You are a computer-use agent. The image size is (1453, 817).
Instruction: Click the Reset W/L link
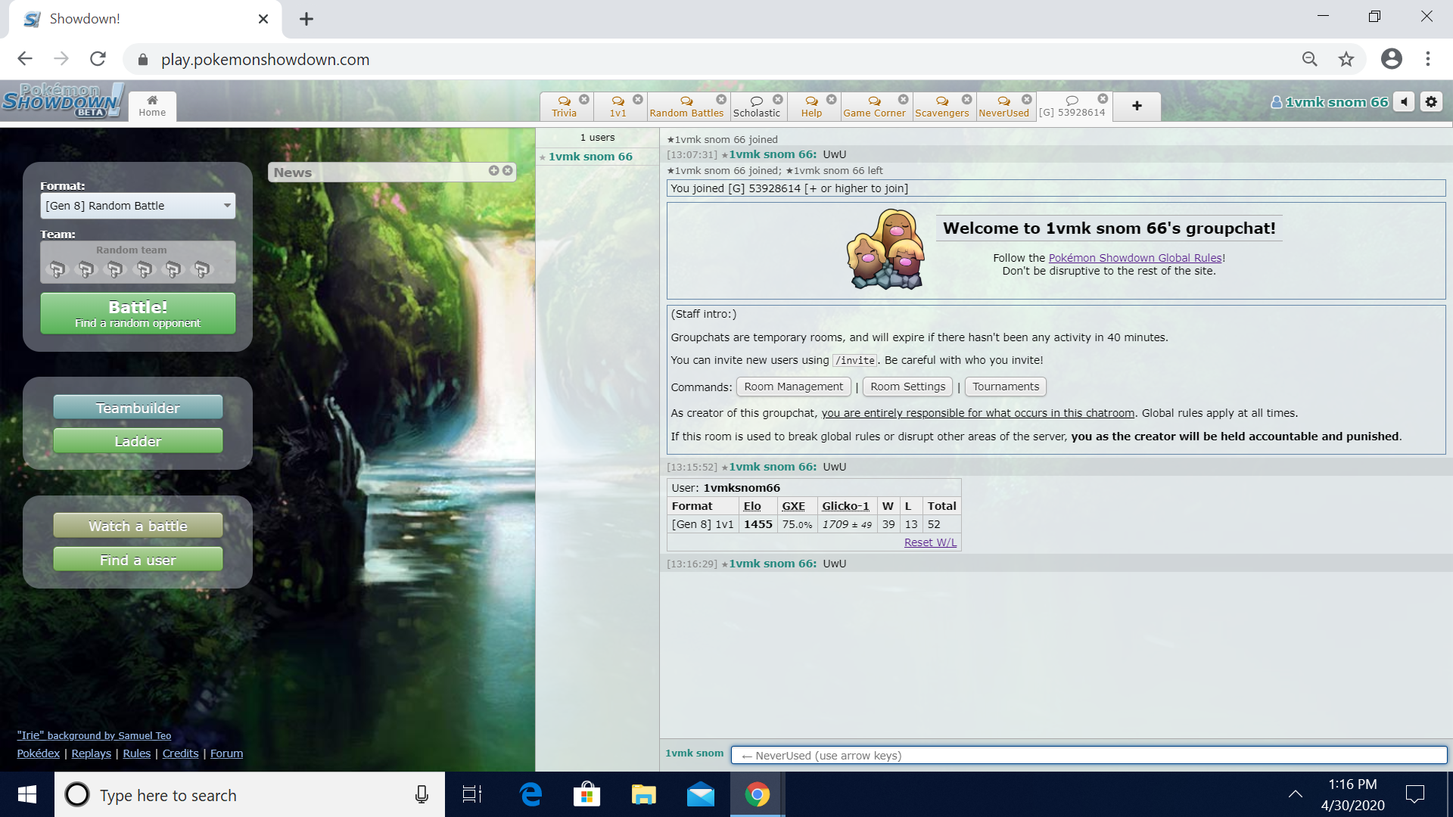click(x=930, y=542)
